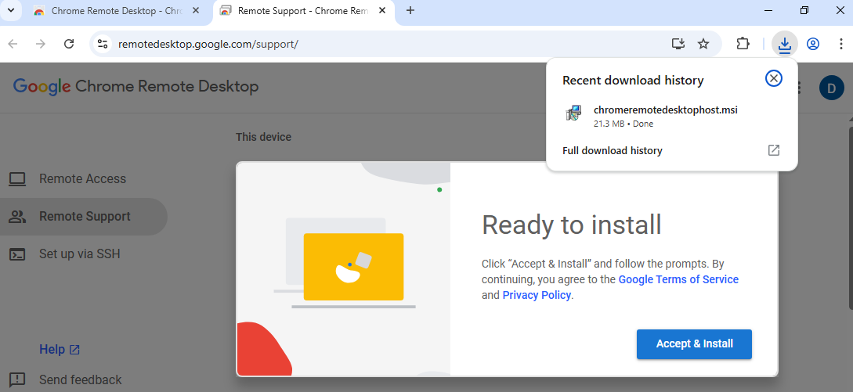Click the '21.3 MB • Done' status text
853x392 pixels.
[623, 124]
